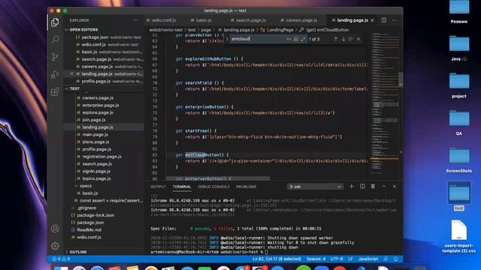
Task: Click Ln 82, Col 17 status item
Action: pos(277,259)
